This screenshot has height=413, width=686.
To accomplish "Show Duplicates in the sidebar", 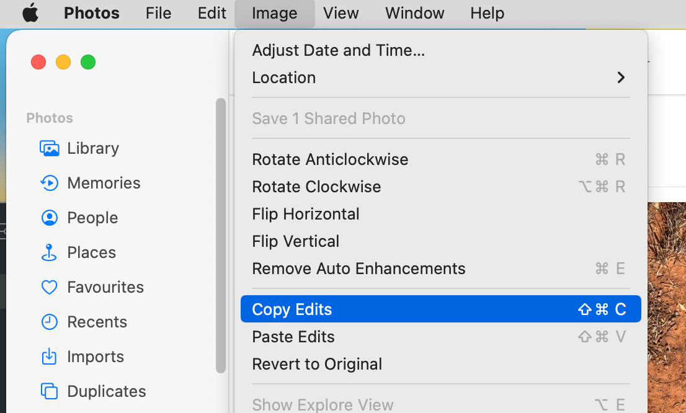I will pos(106,391).
